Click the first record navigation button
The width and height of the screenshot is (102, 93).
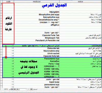(31, 89)
